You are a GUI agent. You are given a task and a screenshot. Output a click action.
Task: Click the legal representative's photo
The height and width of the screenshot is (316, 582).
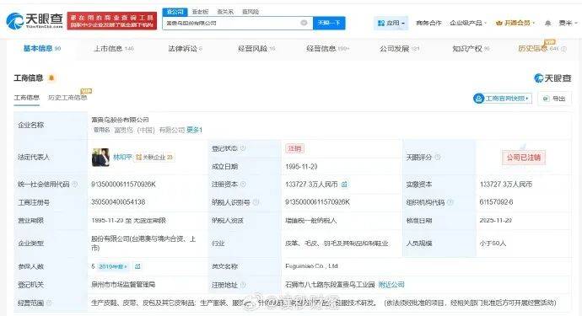click(100, 158)
